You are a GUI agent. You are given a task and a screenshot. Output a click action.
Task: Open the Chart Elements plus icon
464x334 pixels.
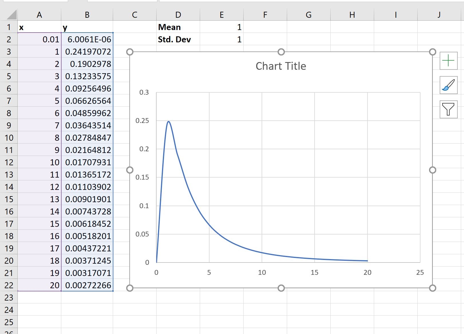click(x=448, y=61)
